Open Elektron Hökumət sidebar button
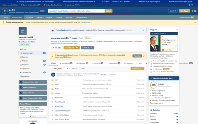Image resolution: width=198 pixels, height=124 pixels. coord(33,93)
